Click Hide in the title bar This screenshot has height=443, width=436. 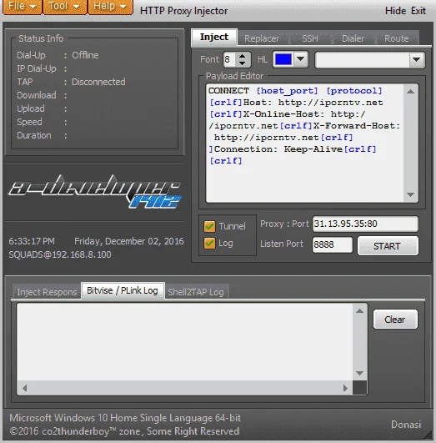tap(395, 11)
